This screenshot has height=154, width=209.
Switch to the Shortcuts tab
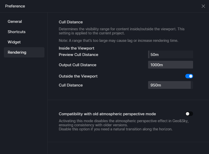[16, 32]
